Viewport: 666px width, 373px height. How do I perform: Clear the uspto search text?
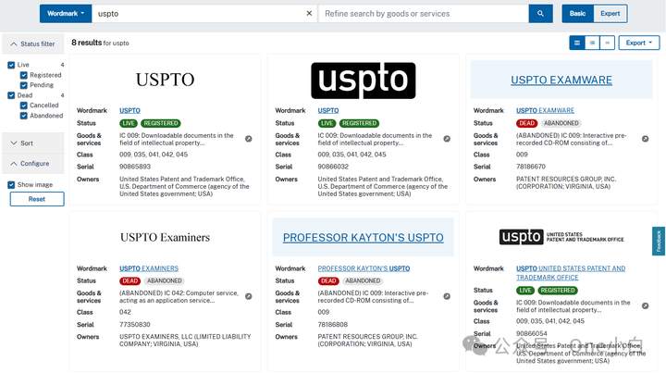tap(309, 14)
